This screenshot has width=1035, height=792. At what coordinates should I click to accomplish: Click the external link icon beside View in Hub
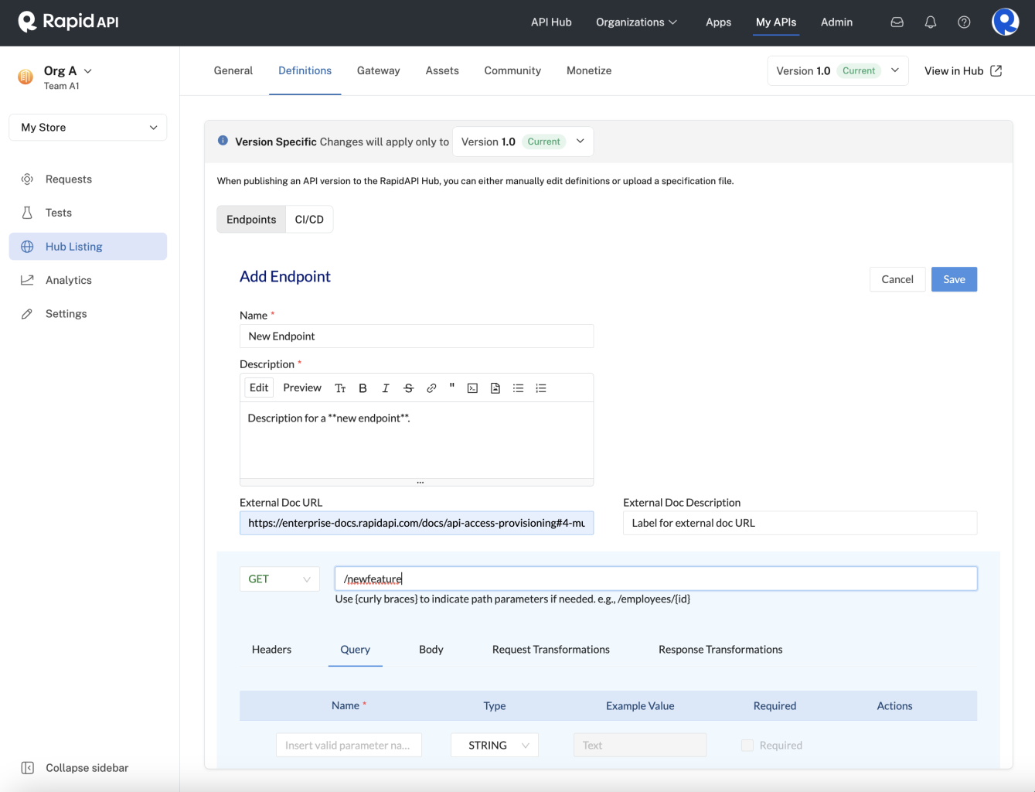(x=996, y=70)
